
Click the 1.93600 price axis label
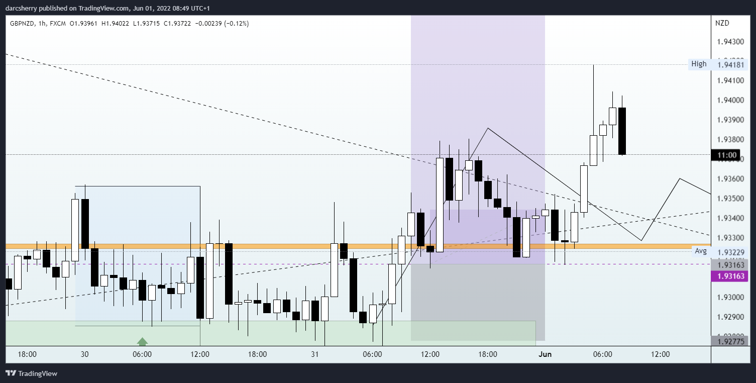point(731,179)
